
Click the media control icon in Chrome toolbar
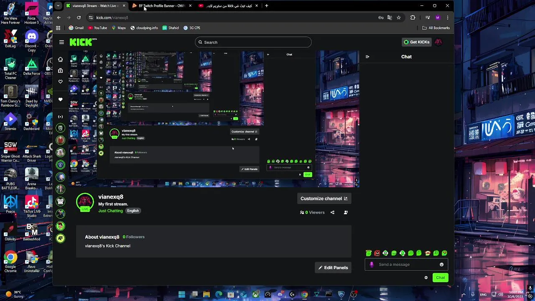tap(427, 18)
